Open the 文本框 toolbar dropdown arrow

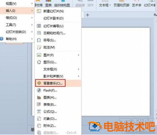coord(110,5)
